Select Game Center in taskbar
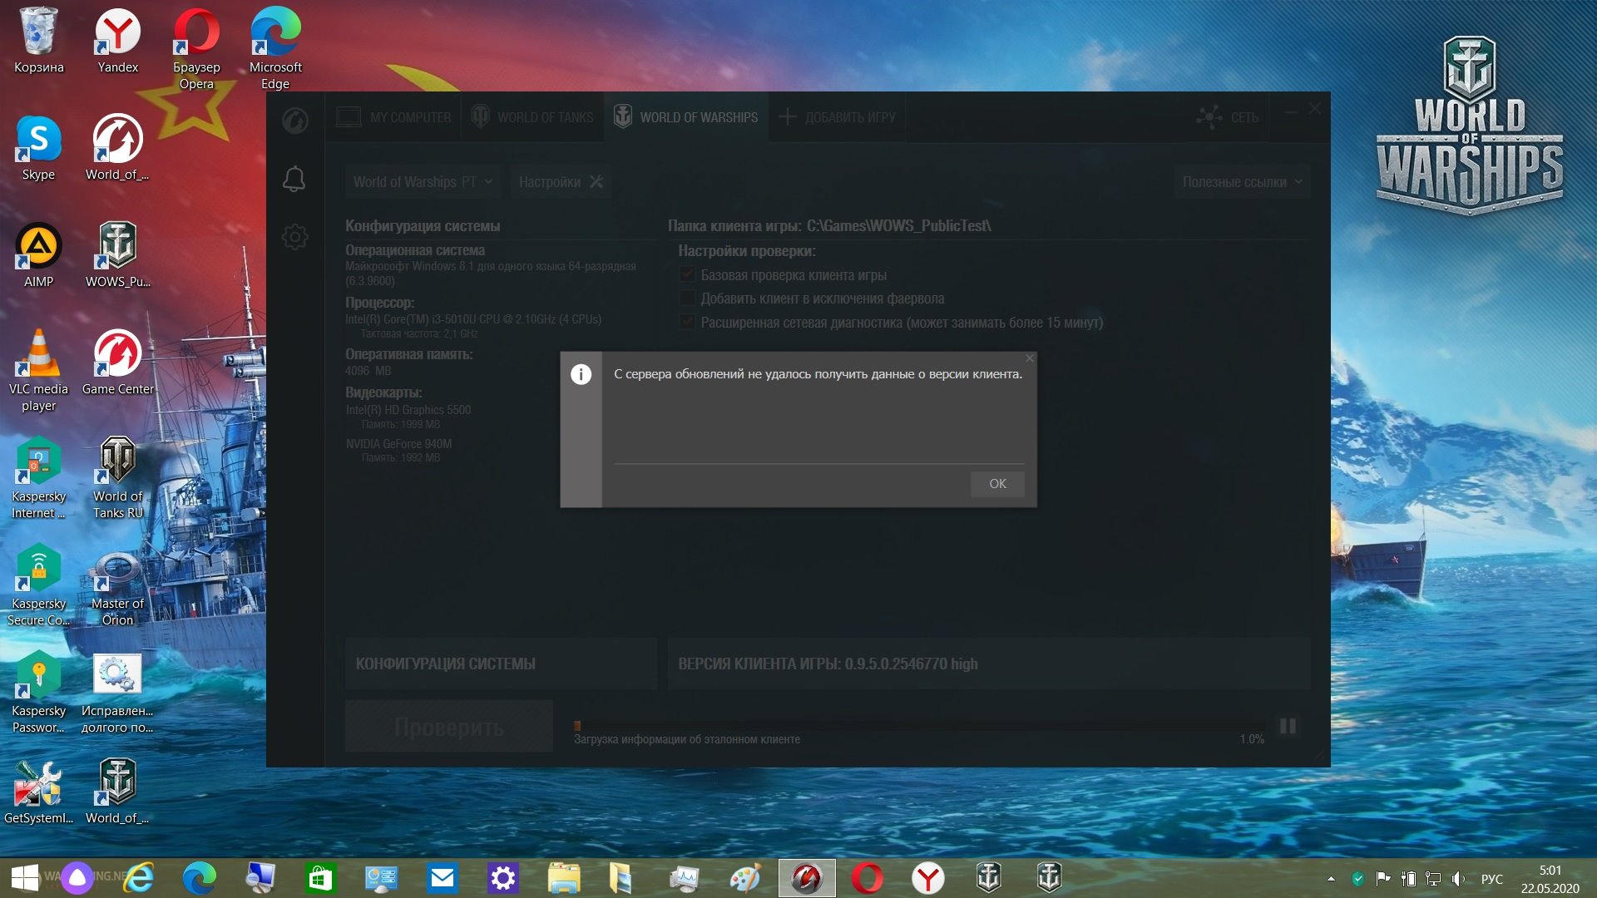This screenshot has height=898, width=1597. coord(807,878)
